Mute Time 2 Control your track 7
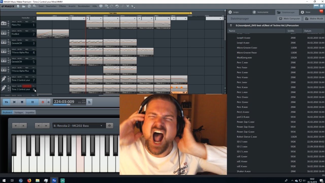This screenshot has width=325, height=183. tap(20, 77)
